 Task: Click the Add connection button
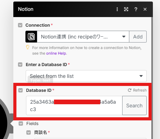point(138,37)
